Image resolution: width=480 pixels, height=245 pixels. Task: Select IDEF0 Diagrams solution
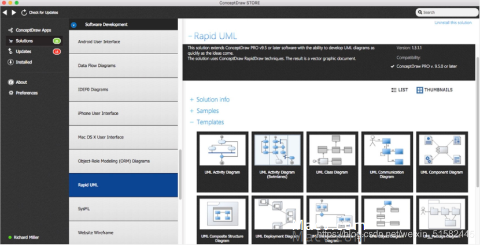(x=123, y=89)
